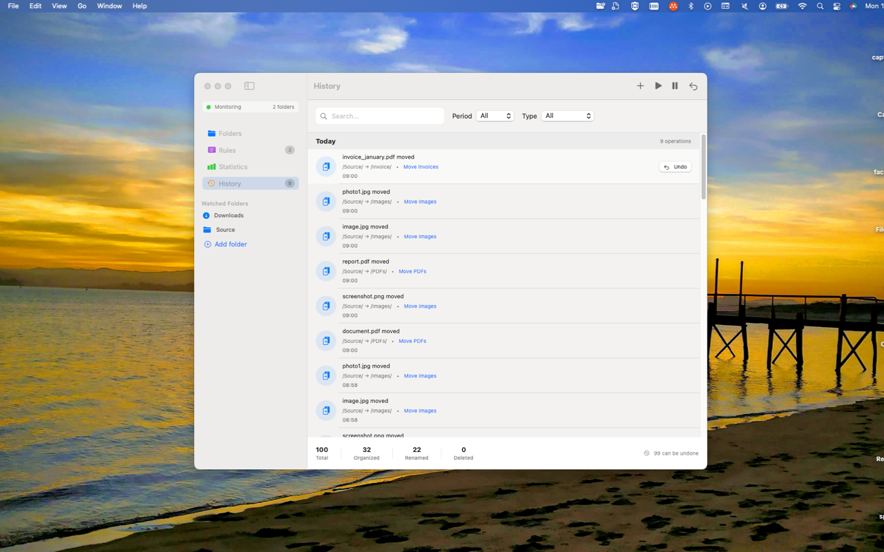Open the Type filter dropdown
This screenshot has width=884, height=552.
point(567,116)
